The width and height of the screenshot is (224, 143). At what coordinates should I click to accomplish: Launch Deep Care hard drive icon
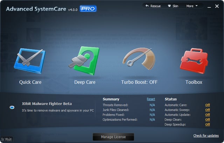(x=84, y=60)
